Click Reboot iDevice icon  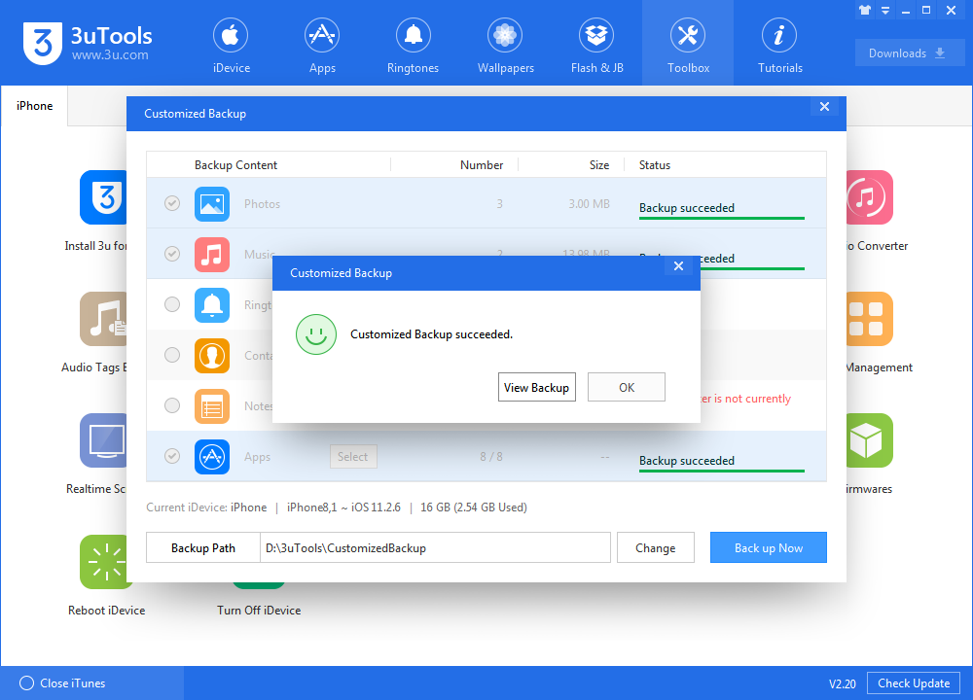[x=106, y=562]
